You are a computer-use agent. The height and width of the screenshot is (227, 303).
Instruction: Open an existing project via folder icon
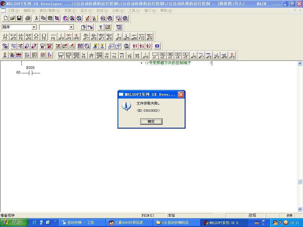click(x=12, y=18)
